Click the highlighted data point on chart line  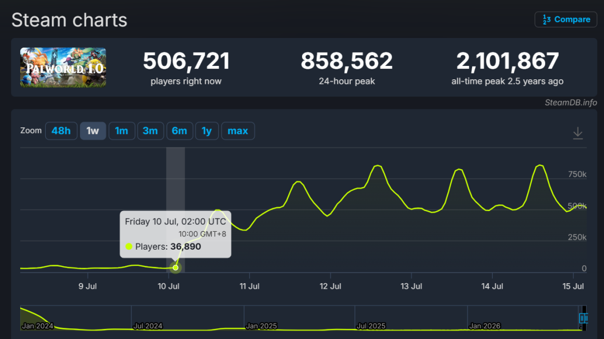pyautogui.click(x=176, y=268)
